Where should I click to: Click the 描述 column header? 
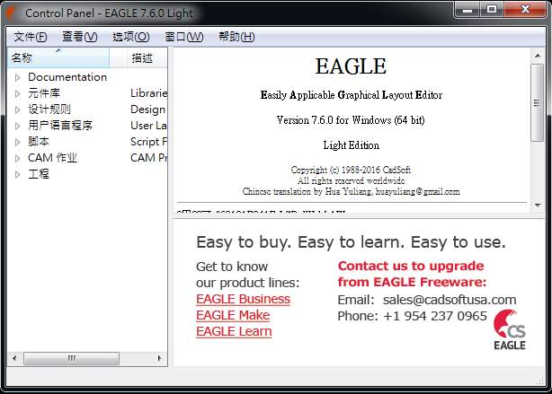(142, 57)
